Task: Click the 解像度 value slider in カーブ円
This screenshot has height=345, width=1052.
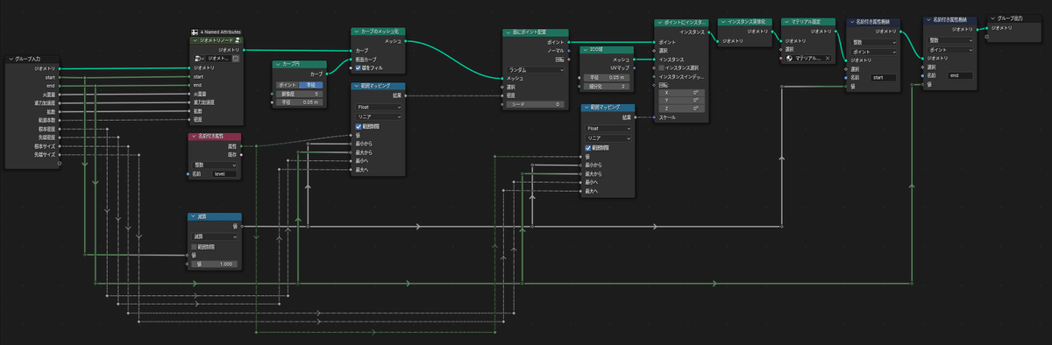Action: point(300,94)
